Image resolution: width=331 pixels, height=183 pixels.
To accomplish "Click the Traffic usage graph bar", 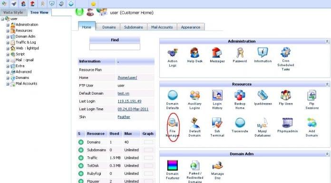I will click(148, 158).
